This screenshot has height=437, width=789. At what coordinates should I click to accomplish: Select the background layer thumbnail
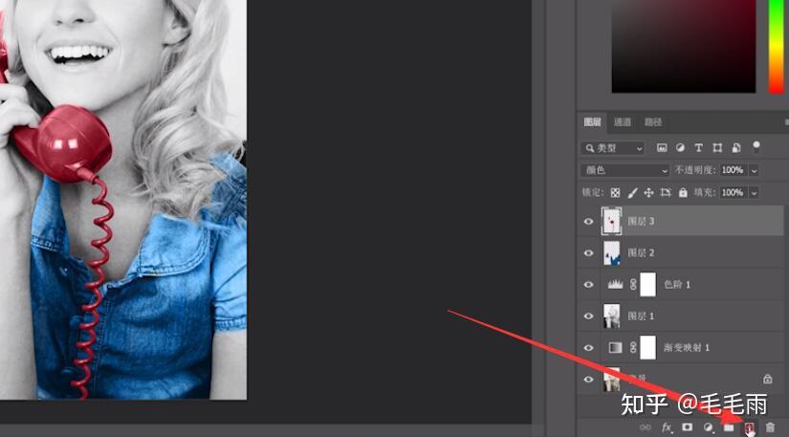tap(611, 380)
